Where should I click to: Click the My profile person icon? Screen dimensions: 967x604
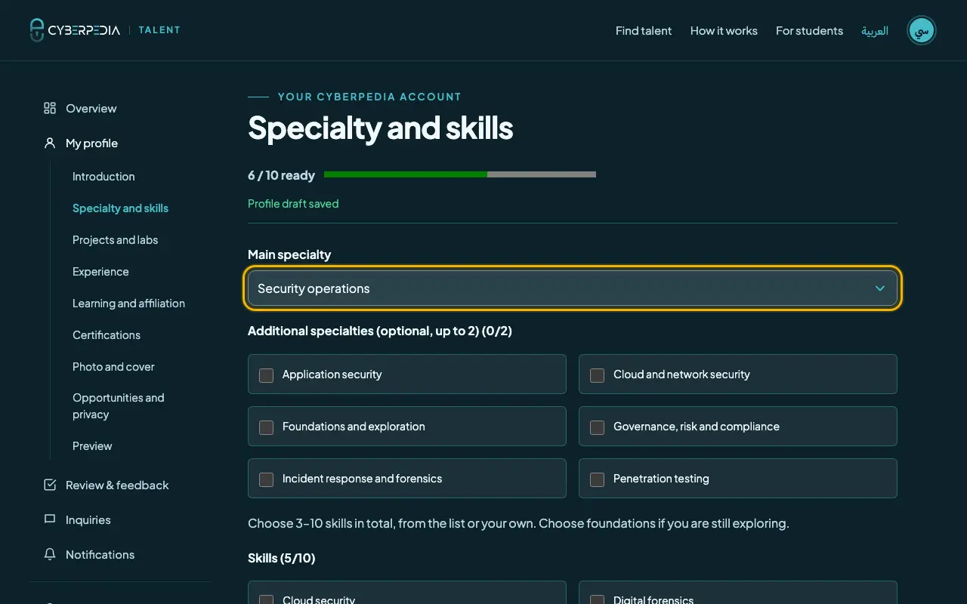point(50,143)
